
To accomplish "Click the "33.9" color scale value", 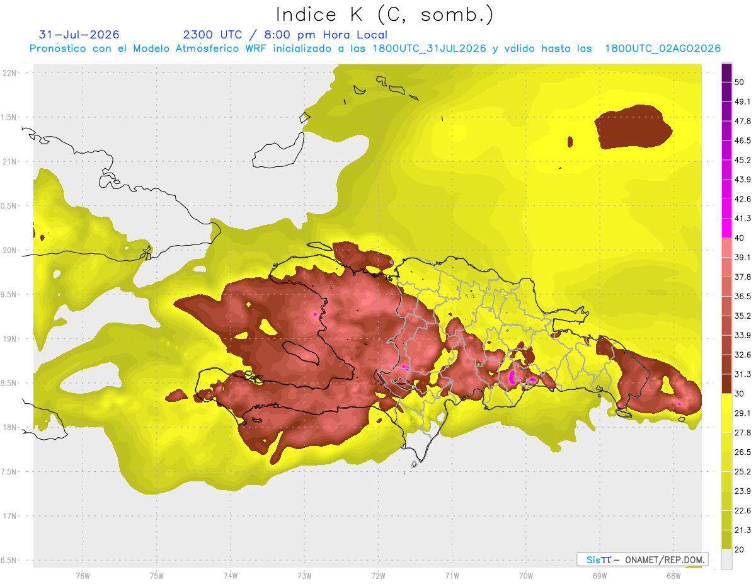I will (x=743, y=335).
